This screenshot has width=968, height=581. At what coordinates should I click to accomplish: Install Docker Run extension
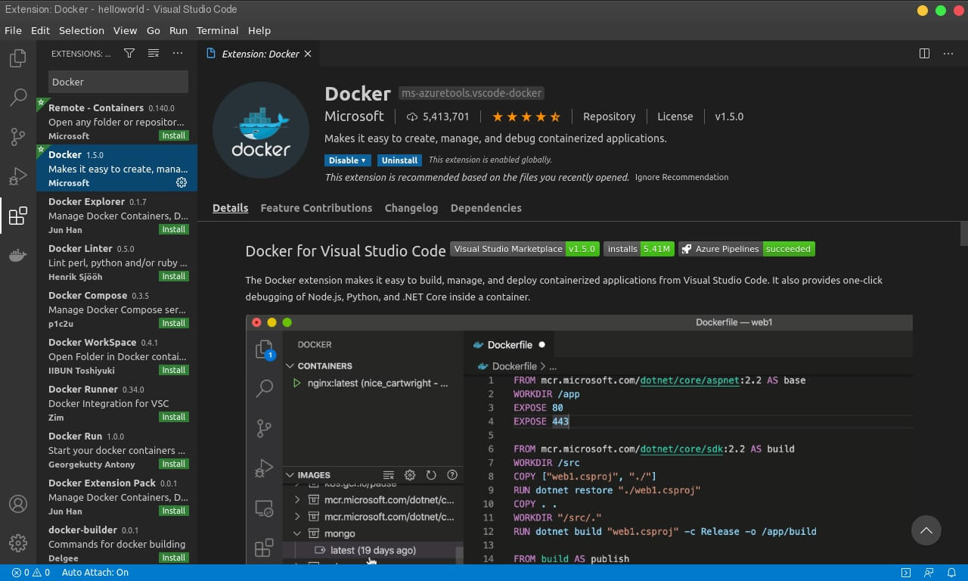pos(174,464)
